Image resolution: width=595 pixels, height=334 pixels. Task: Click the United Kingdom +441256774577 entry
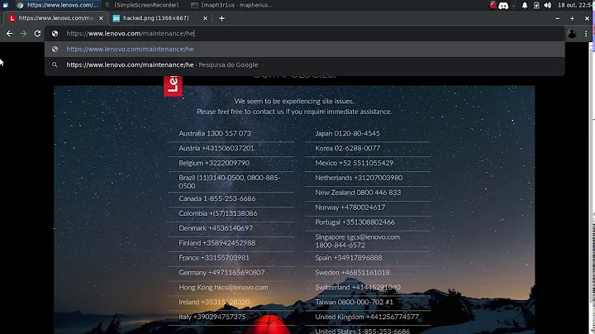tap(367, 317)
